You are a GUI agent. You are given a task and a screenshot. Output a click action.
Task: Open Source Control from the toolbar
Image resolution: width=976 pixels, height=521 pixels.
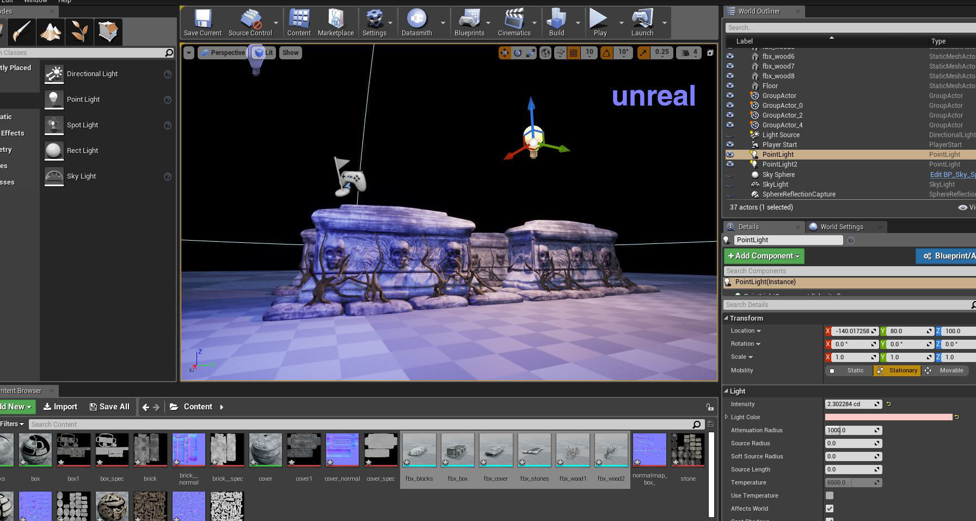pos(250,23)
